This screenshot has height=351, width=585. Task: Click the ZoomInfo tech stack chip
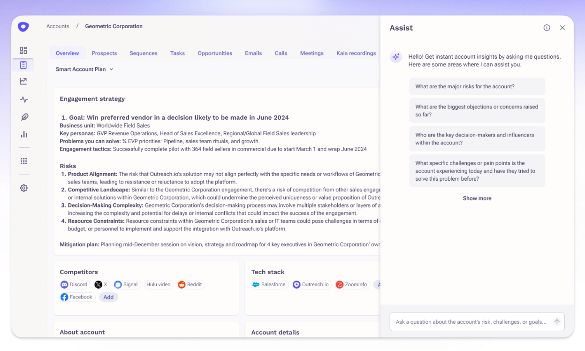[x=352, y=284]
